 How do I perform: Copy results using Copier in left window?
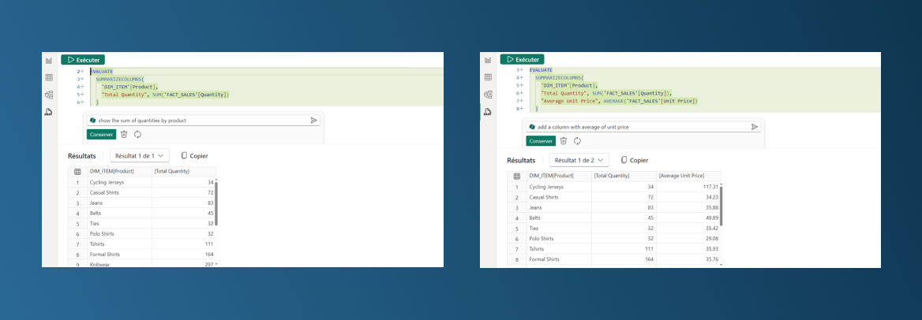[194, 156]
